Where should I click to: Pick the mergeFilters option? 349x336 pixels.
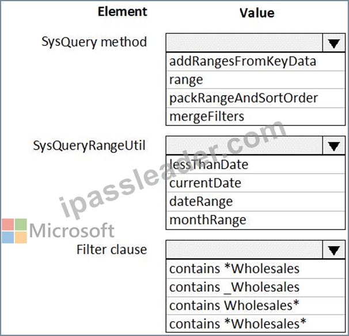click(256, 117)
